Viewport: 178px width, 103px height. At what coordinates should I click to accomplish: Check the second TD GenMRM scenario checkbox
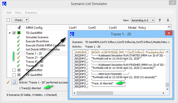click(x=14, y=70)
